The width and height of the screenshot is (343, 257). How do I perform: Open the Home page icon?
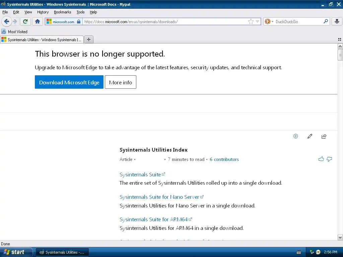(x=38, y=21)
